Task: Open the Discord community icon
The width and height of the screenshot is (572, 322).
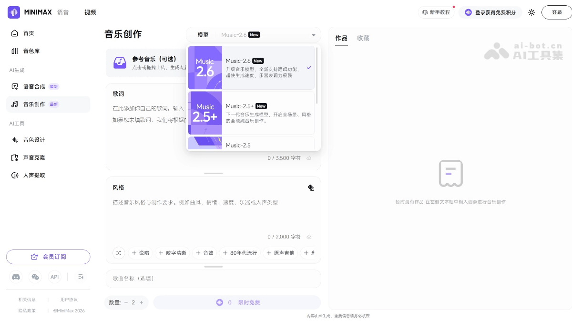Action: coord(16,277)
